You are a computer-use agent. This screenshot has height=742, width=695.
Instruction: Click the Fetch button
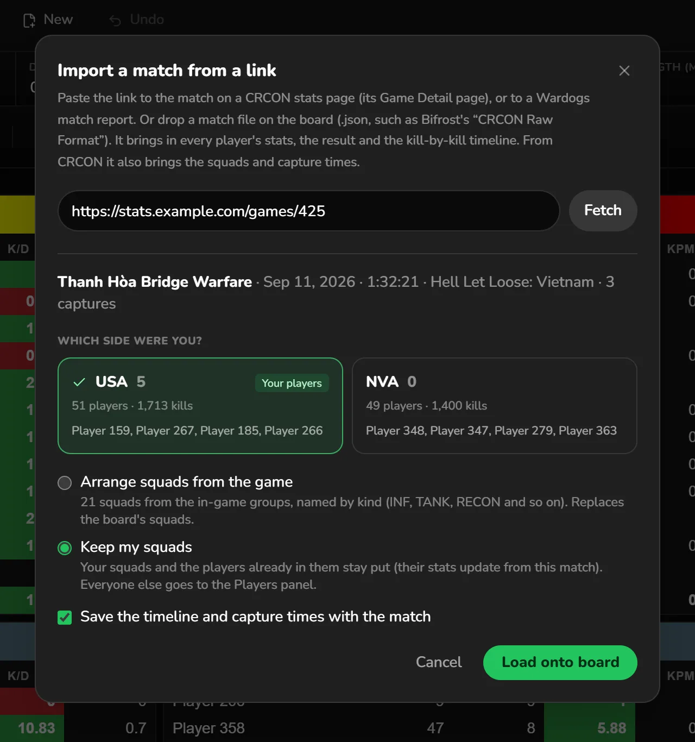pos(603,210)
